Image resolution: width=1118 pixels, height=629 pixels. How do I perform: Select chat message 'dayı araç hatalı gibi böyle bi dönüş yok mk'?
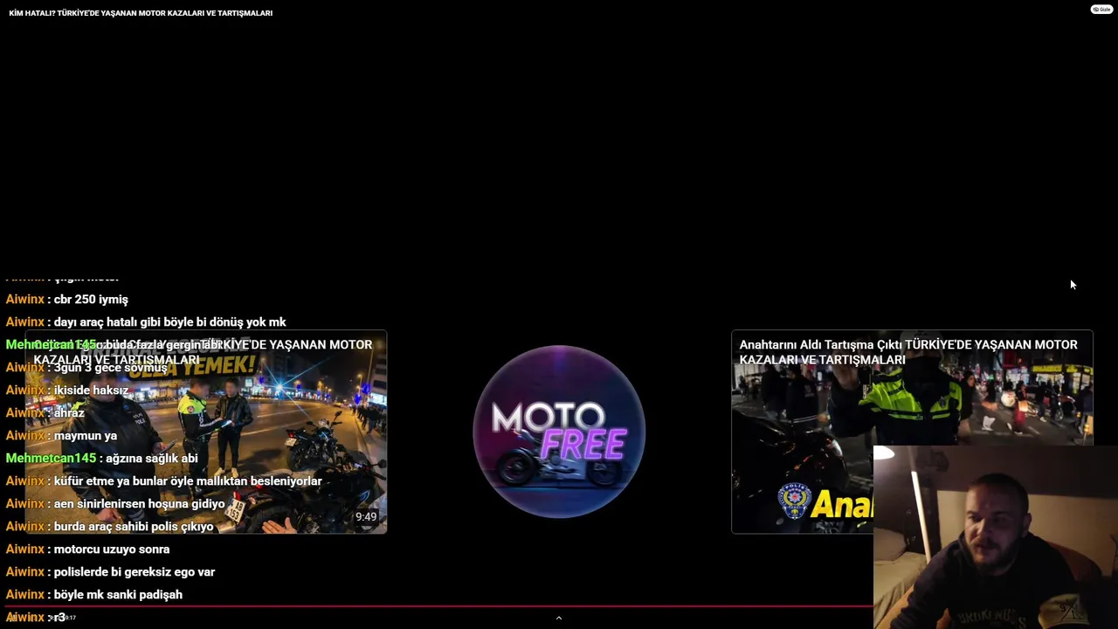[170, 322]
